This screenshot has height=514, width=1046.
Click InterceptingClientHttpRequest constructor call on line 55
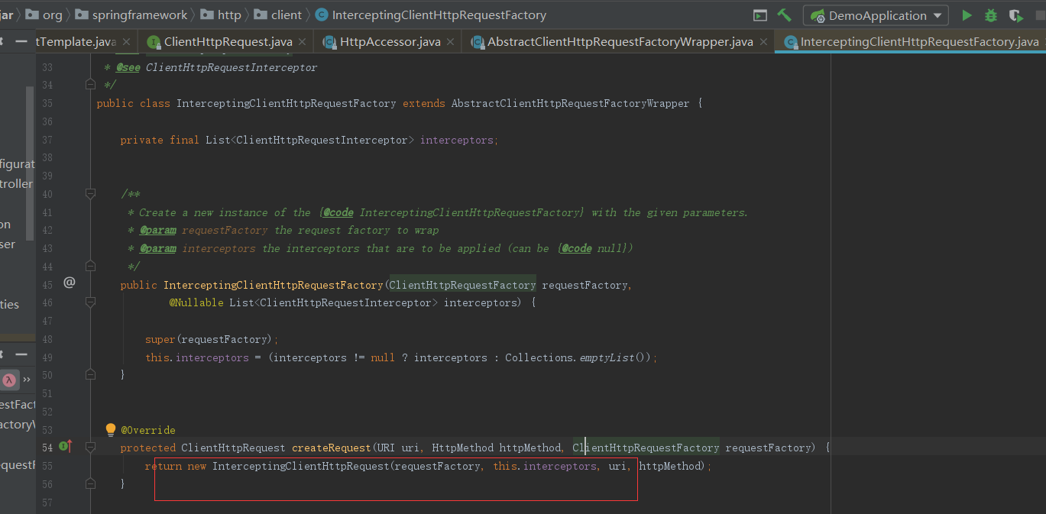point(301,466)
